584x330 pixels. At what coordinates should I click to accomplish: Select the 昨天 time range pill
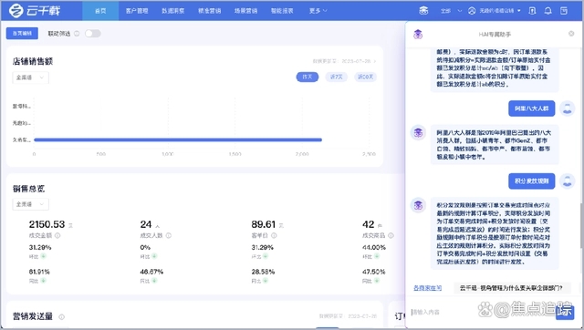(x=308, y=77)
